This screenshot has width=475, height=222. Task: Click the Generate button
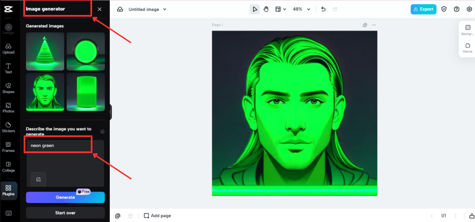pos(65,197)
